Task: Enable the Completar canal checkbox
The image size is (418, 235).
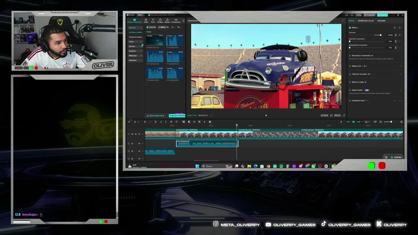Action: pos(350,101)
